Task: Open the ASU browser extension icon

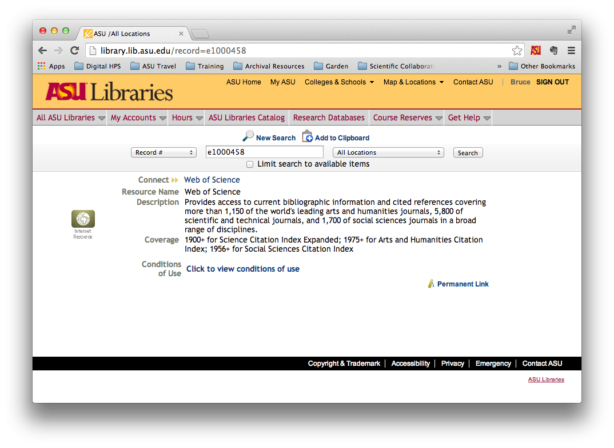Action: click(x=536, y=50)
